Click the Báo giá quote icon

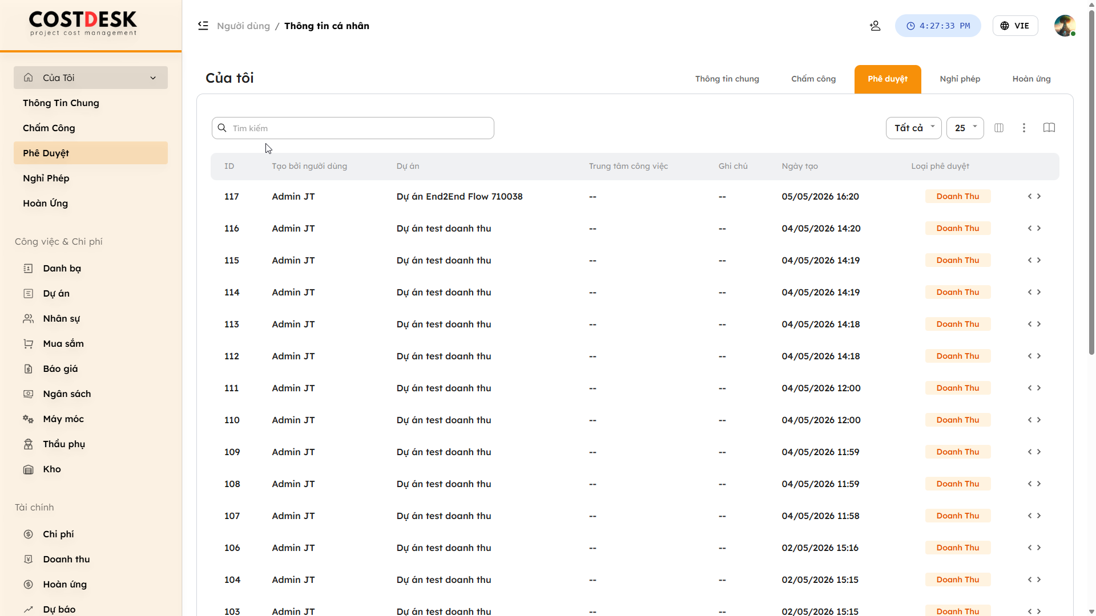point(28,368)
